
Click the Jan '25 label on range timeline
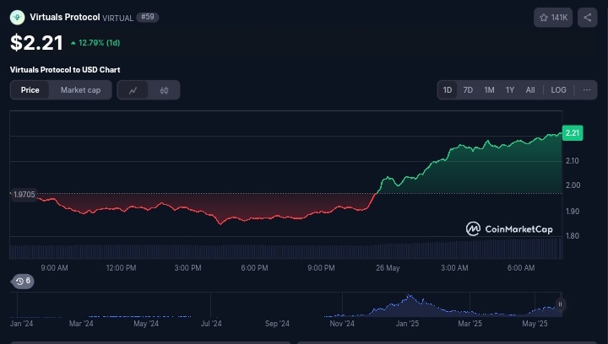click(407, 324)
